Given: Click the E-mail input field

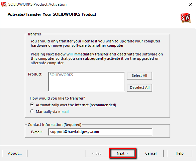Looking at the screenshot, I should click(100, 132).
